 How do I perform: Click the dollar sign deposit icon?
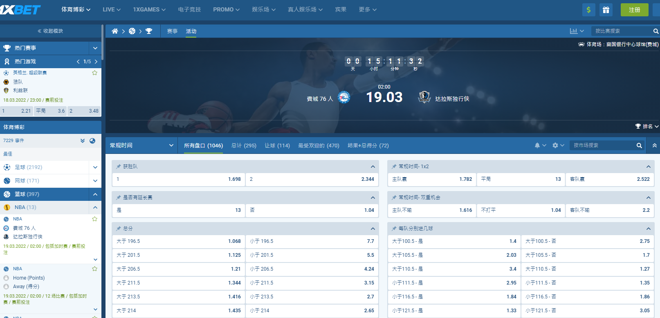click(x=588, y=10)
